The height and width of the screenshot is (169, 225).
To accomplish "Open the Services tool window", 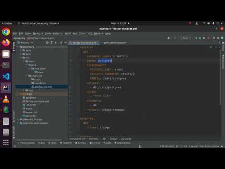I will pos(95,143).
